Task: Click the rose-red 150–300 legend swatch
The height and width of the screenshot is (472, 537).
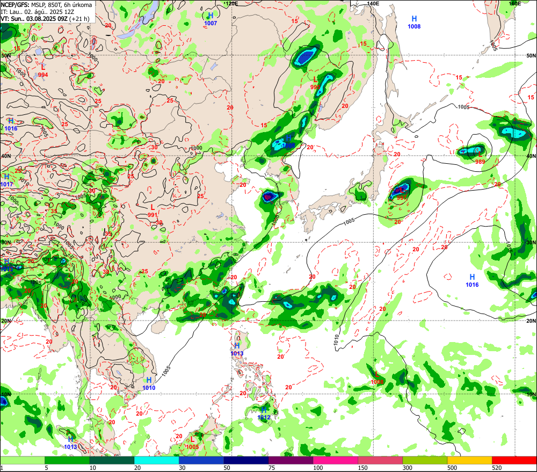Action: [380, 460]
